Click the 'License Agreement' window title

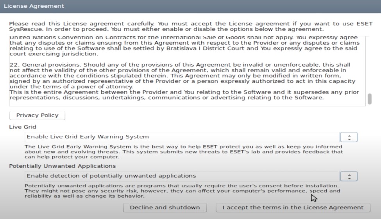34,6
